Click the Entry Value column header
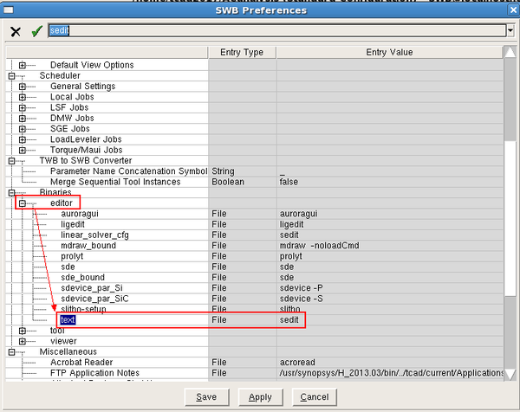520x412 pixels. (389, 52)
